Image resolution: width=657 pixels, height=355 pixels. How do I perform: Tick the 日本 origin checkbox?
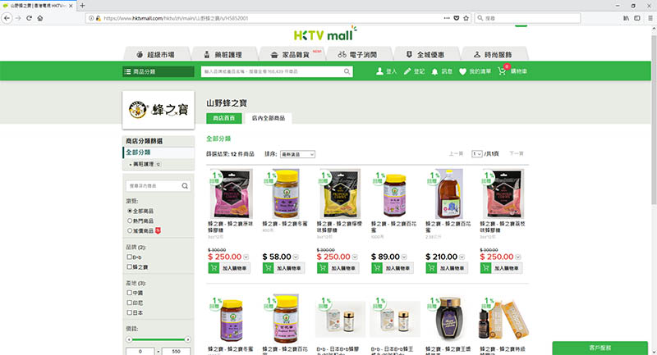point(128,311)
